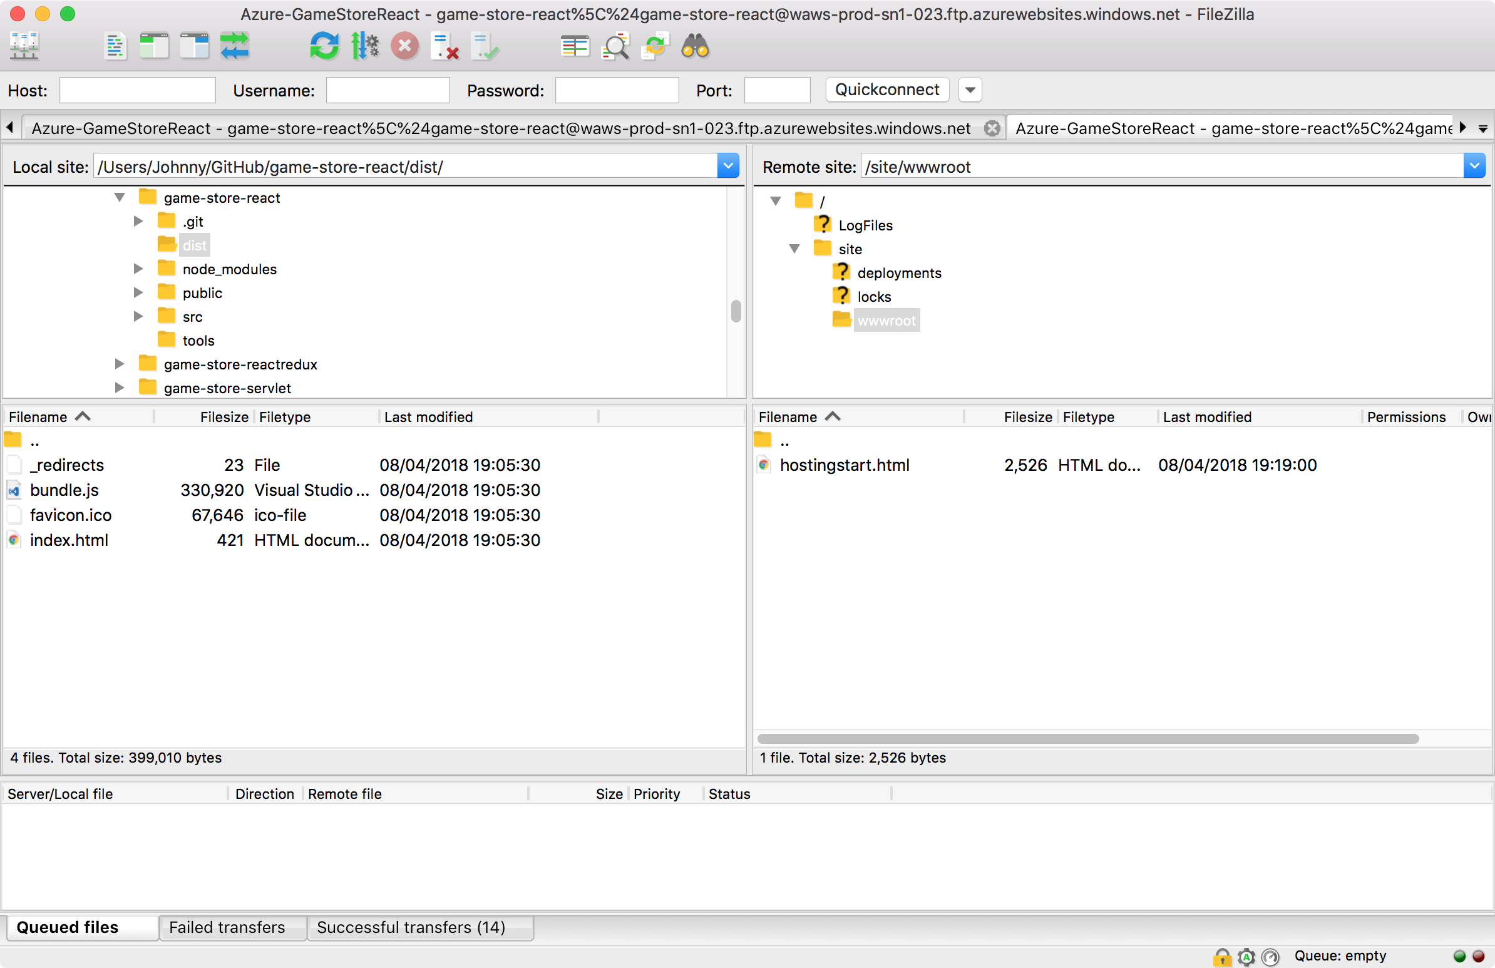This screenshot has height=968, width=1495.
Task: Open the Successful transfers (14) tab
Action: coord(419,929)
